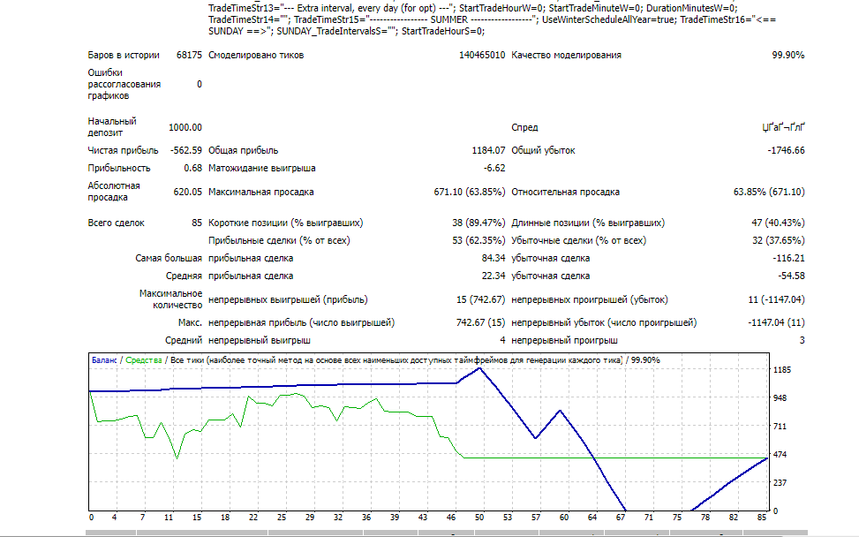Click the 'Общая прибыль' label
The image size is (859, 537).
pos(244,151)
